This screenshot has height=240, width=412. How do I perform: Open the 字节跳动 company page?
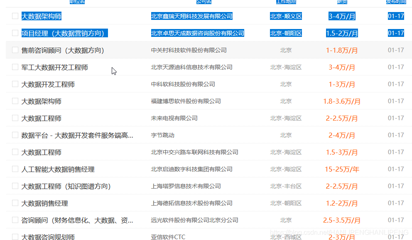[163, 136]
